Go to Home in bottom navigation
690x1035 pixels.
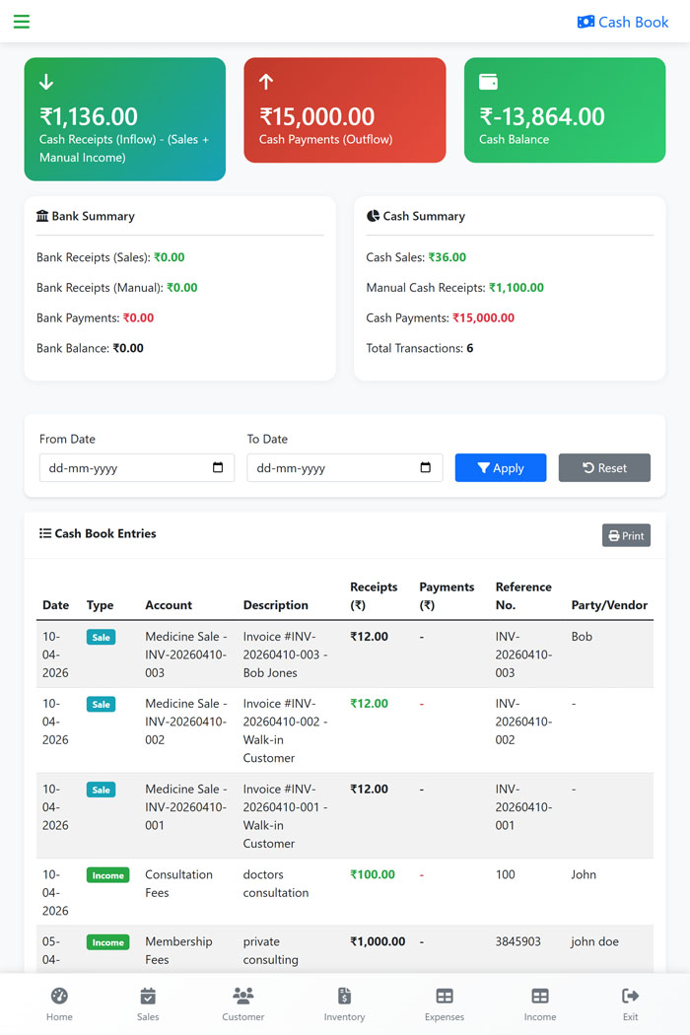coord(59,1004)
